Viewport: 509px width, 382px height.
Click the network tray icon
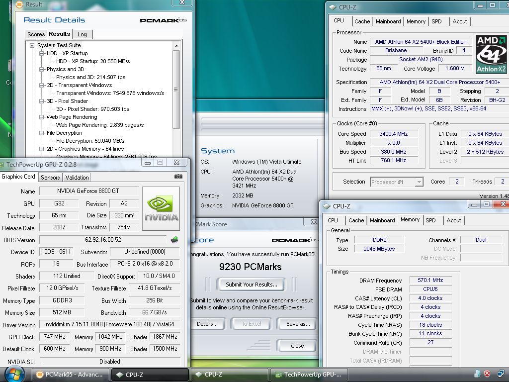coord(501,374)
